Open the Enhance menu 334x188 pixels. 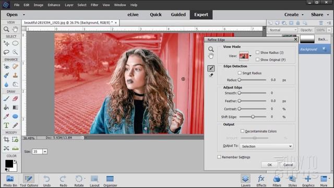point(54,5)
